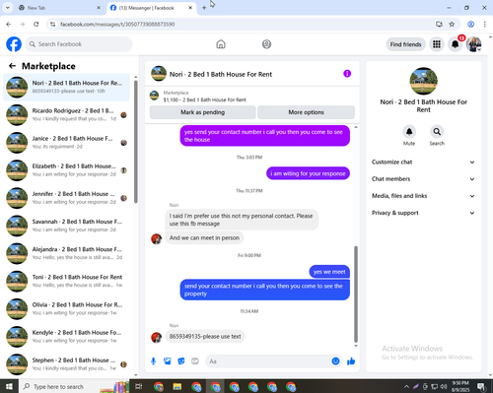Image resolution: width=493 pixels, height=393 pixels.
Task: Send a thumbs-up like
Action: point(351,361)
